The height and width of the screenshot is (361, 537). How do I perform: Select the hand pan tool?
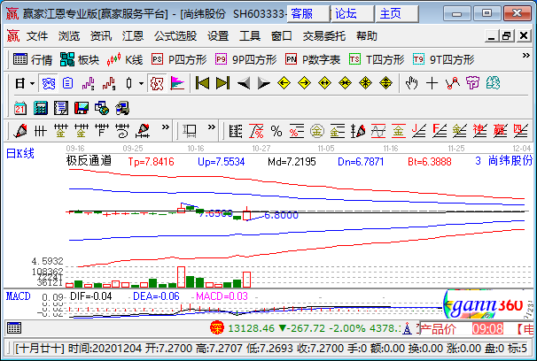click(411, 83)
